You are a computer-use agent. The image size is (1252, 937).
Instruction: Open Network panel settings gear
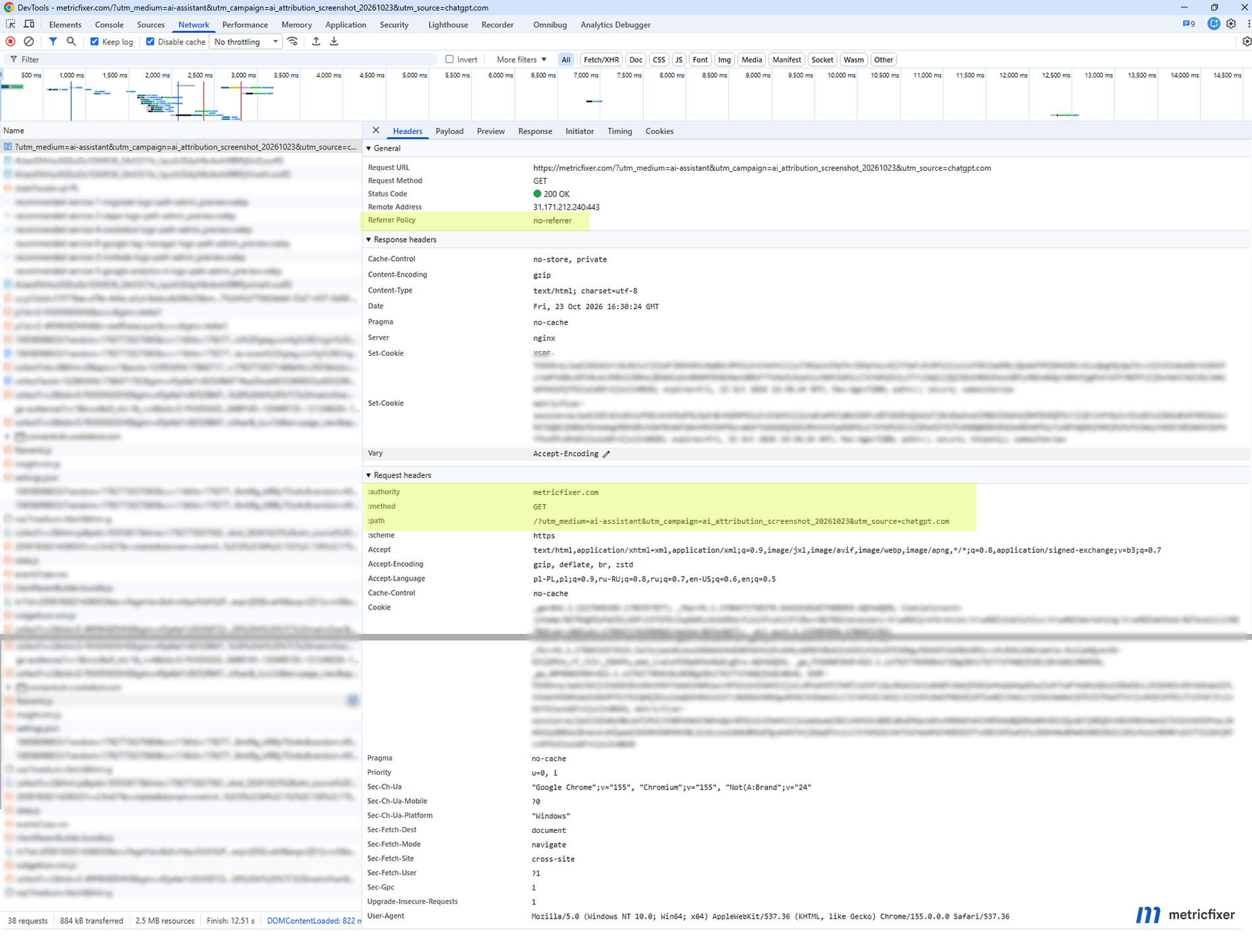(1246, 42)
